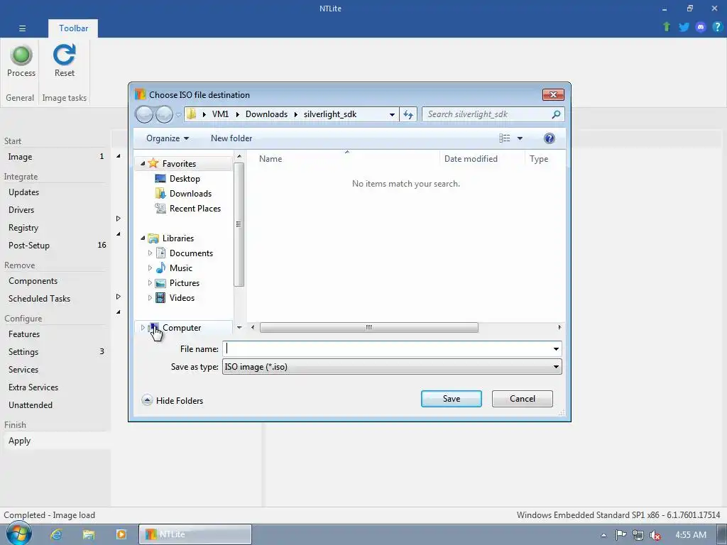Click the green Process button
Viewport: 727px width, 545px height.
click(x=21, y=61)
